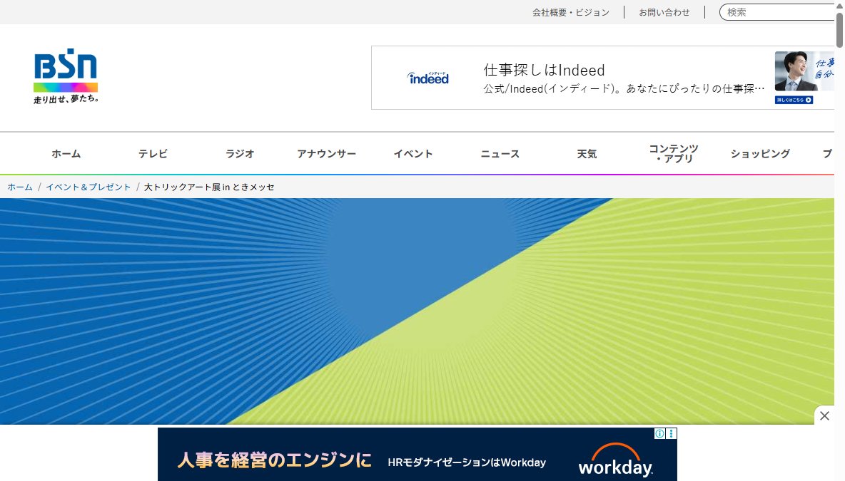
Task: Open the イベント navigation item
Action: (x=413, y=154)
